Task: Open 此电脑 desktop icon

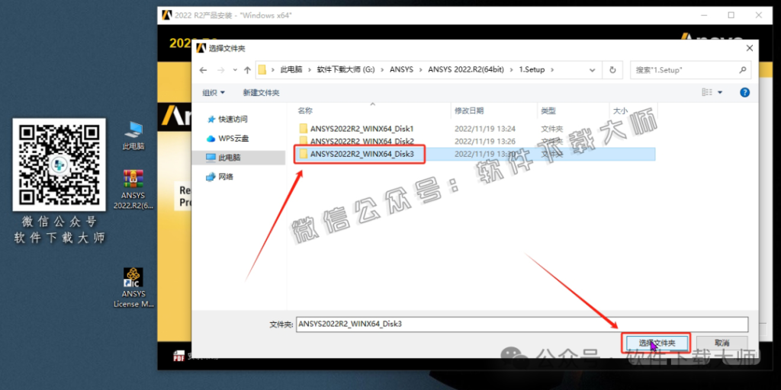Action: point(133,136)
